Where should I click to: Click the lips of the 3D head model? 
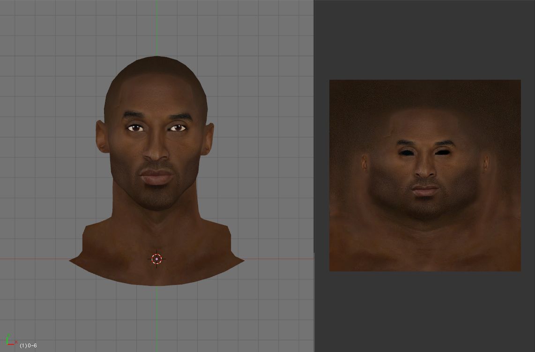tap(156, 178)
